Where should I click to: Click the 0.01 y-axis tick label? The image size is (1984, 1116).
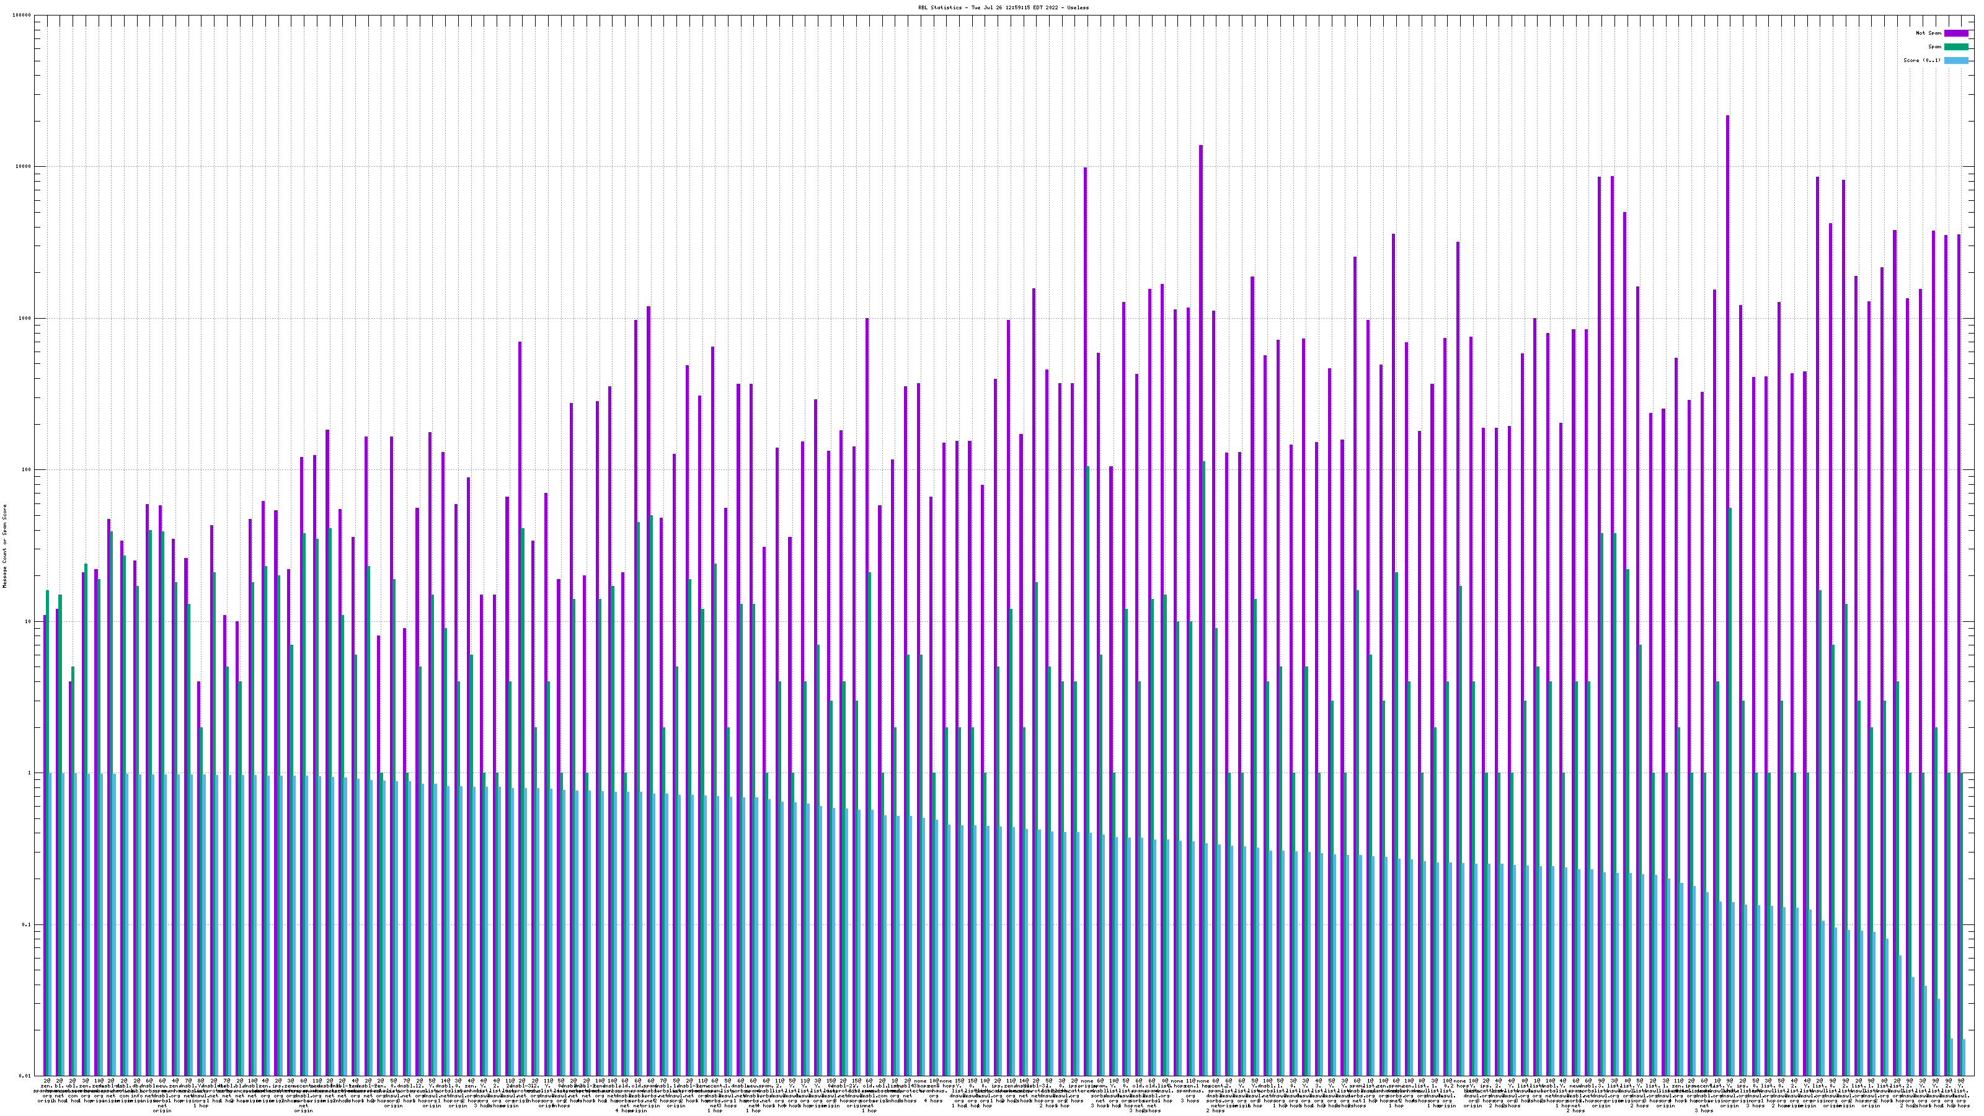coord(26,1075)
